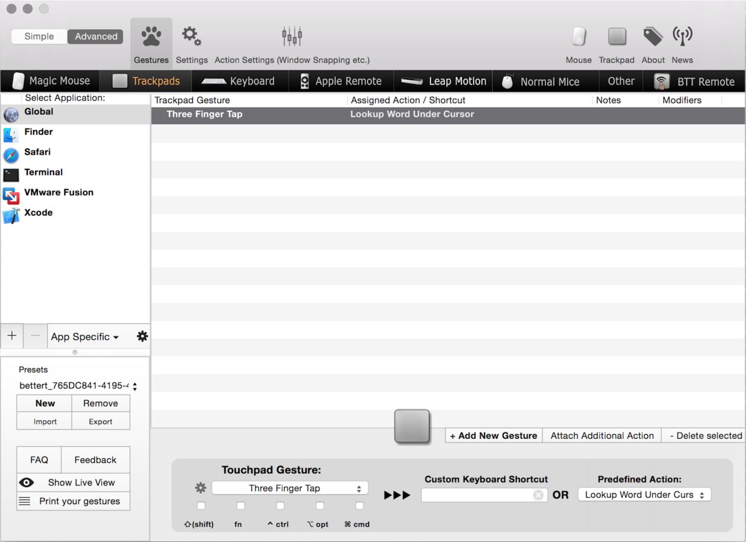The height and width of the screenshot is (542, 746).
Task: Click Add New Gesture
Action: pyautogui.click(x=493, y=435)
